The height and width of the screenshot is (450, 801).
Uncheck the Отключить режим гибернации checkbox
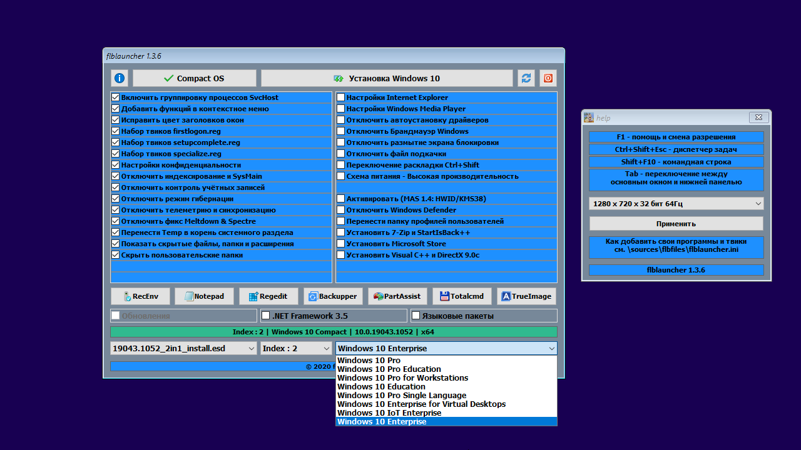pyautogui.click(x=115, y=199)
